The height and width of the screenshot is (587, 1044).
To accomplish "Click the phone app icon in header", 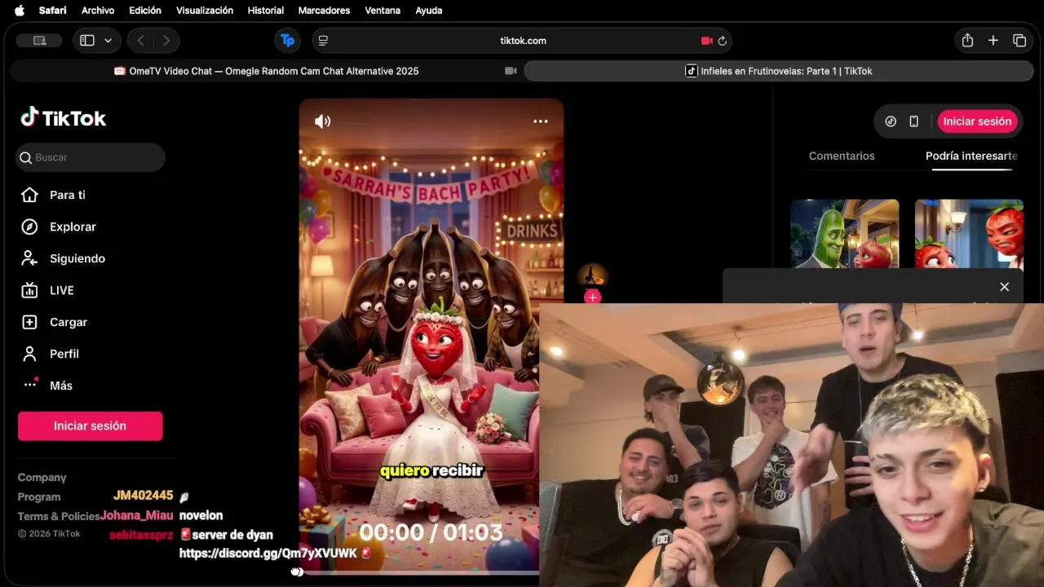I will tap(913, 121).
